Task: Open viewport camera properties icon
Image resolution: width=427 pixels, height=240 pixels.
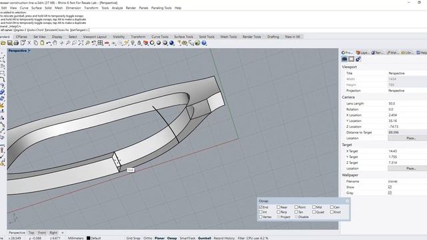Action: pos(344,59)
